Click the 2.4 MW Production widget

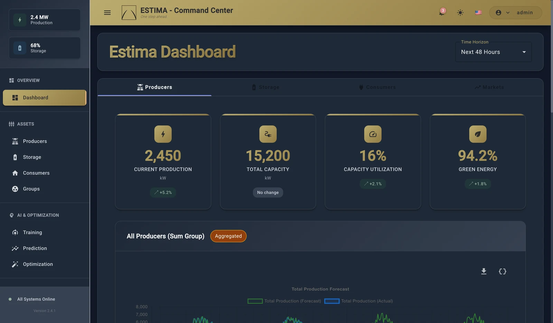pos(45,20)
